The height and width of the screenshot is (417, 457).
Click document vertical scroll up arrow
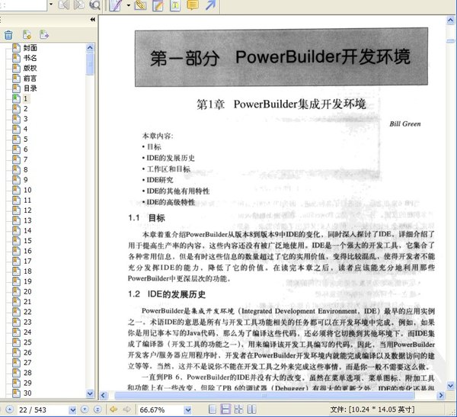[x=450, y=20]
